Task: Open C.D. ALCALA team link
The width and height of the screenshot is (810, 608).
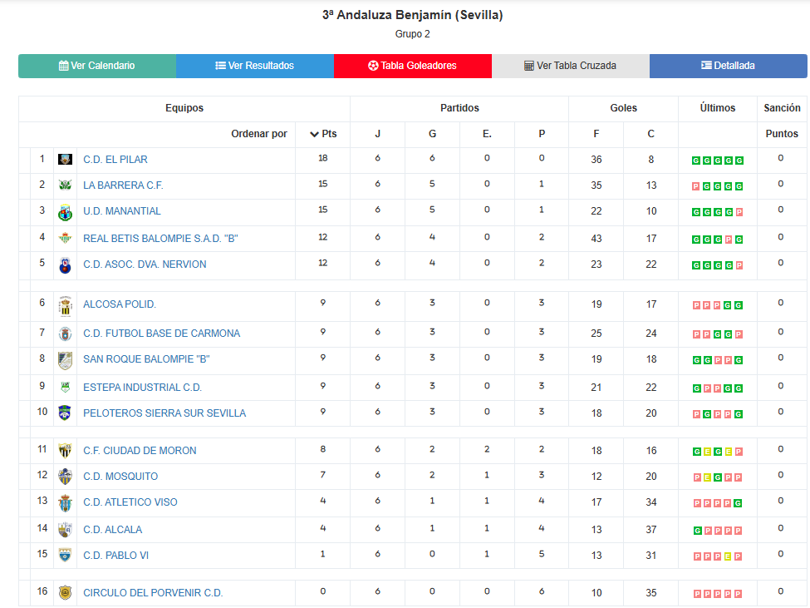Action: coord(112,530)
